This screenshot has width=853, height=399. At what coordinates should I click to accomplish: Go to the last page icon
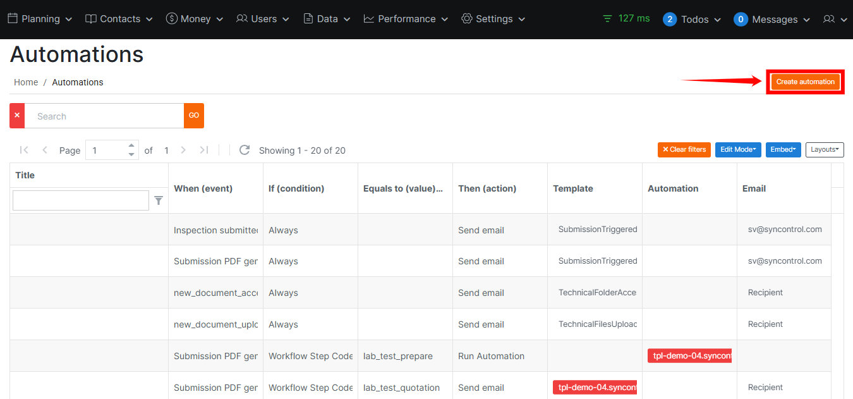(204, 150)
